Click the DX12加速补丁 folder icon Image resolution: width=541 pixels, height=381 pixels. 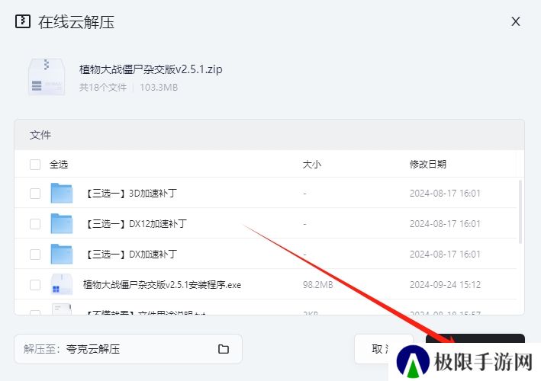point(61,223)
